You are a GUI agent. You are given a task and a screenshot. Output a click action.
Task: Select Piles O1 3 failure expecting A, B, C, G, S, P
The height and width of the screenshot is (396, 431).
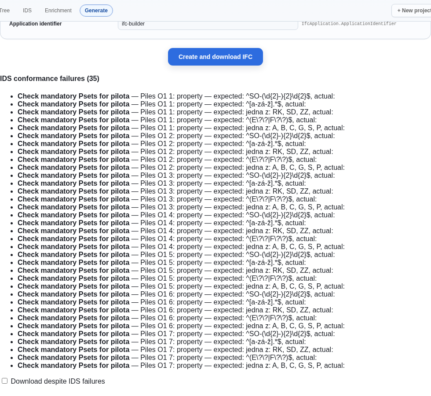point(181,207)
